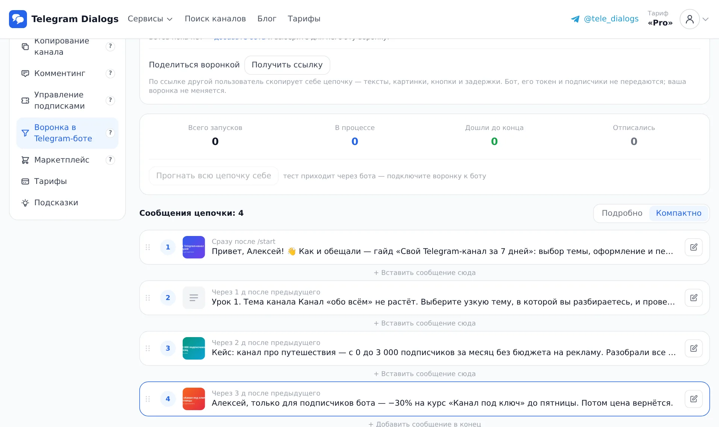
Task: Open Подсказки in sidebar
Action: coord(67,203)
